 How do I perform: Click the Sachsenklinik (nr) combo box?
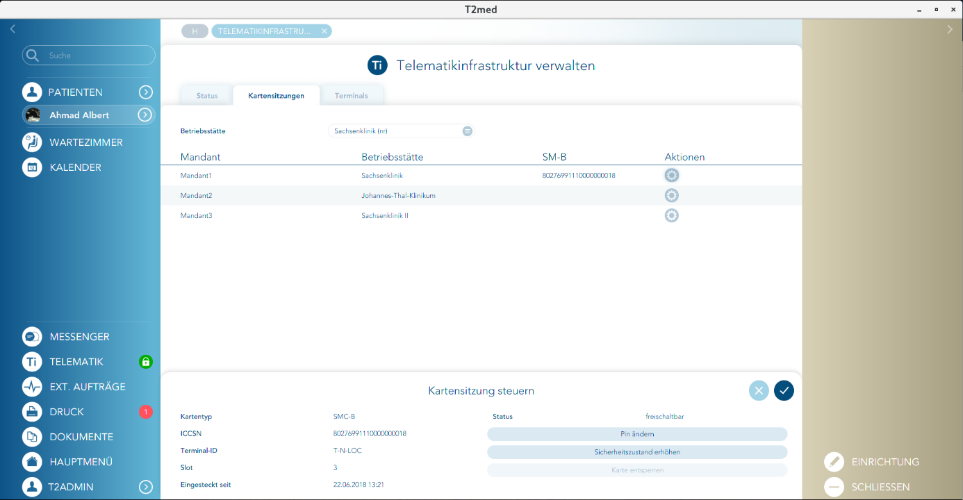point(401,131)
